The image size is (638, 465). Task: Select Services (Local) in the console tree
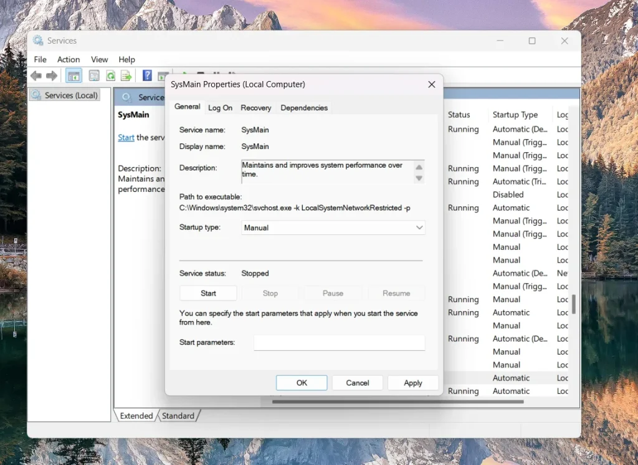[x=65, y=95]
